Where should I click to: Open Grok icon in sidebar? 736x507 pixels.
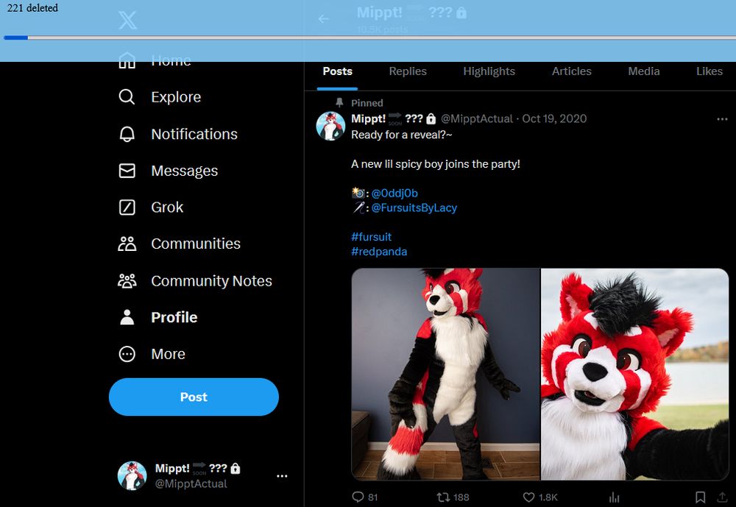click(x=127, y=207)
